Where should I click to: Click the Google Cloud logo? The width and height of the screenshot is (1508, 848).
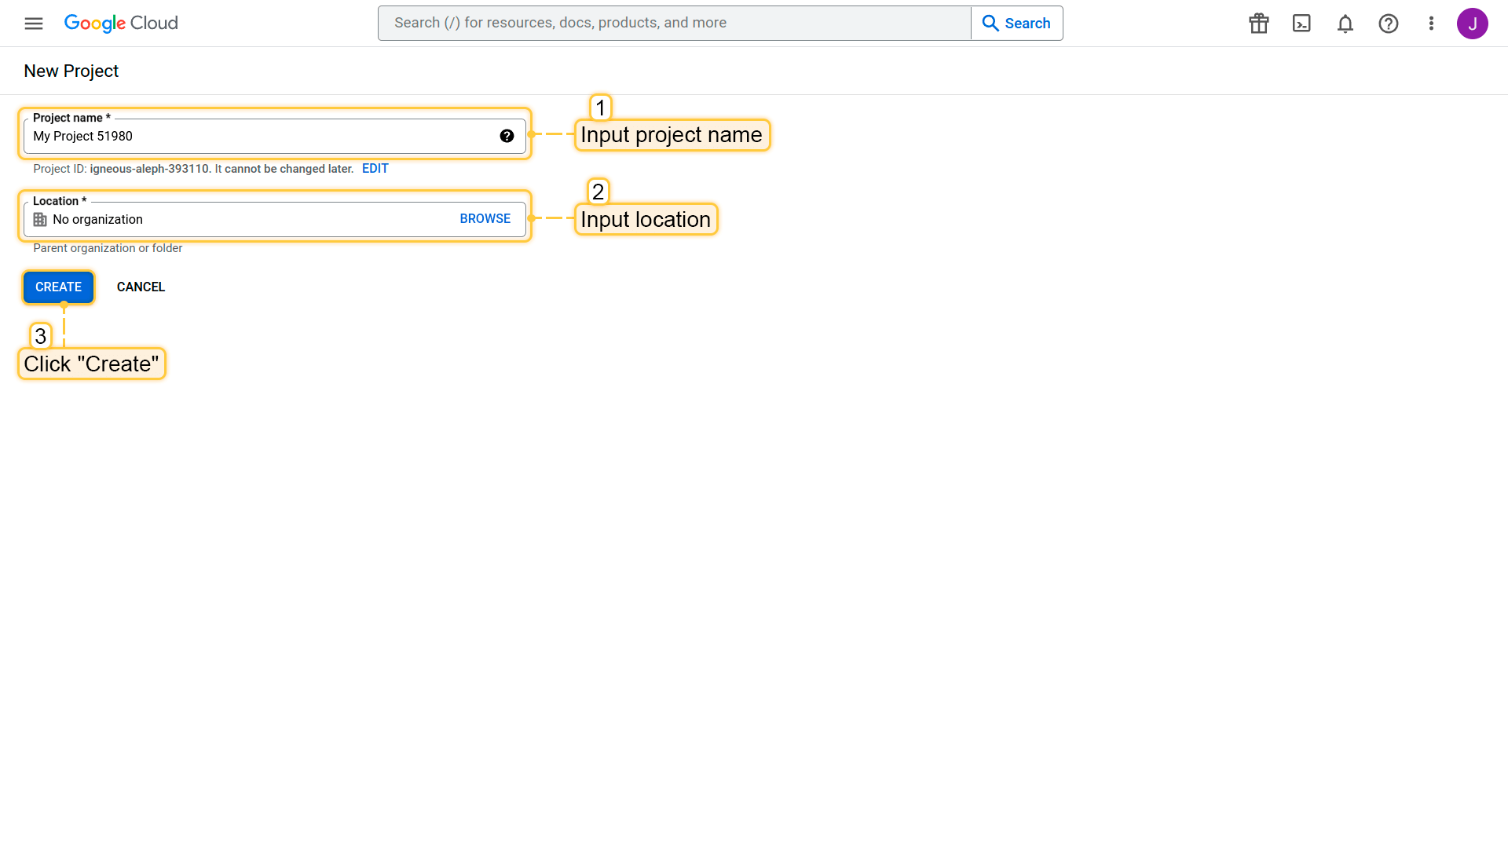[121, 24]
